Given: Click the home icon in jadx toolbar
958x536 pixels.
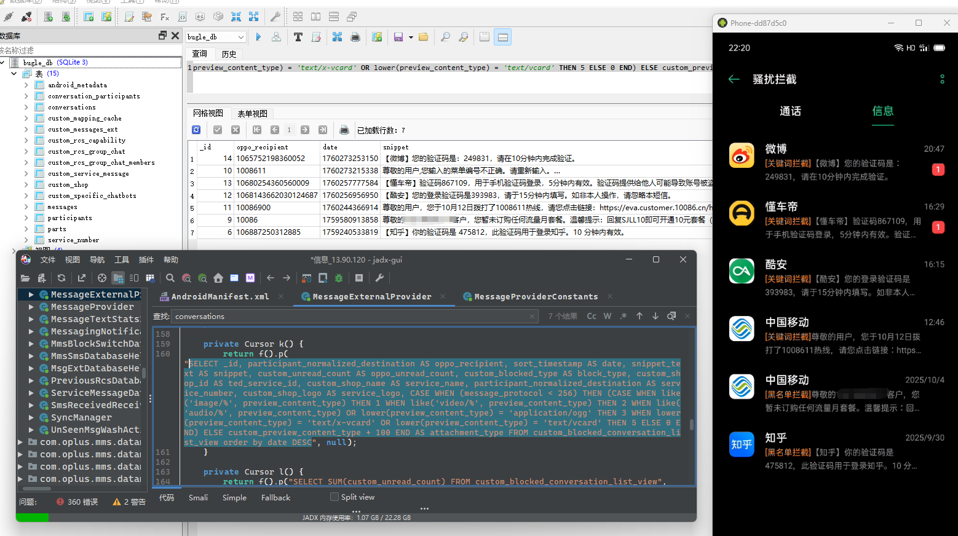Looking at the screenshot, I should tap(218, 278).
